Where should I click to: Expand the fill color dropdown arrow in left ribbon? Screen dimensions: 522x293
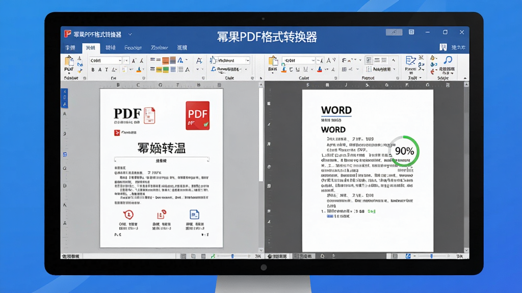(143, 70)
